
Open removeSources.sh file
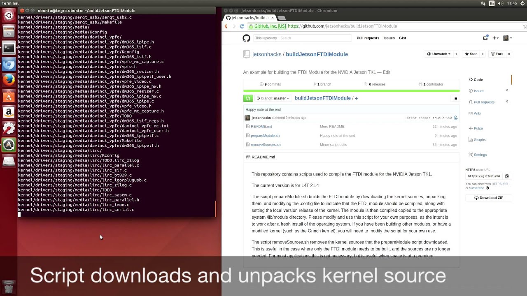coord(266,145)
